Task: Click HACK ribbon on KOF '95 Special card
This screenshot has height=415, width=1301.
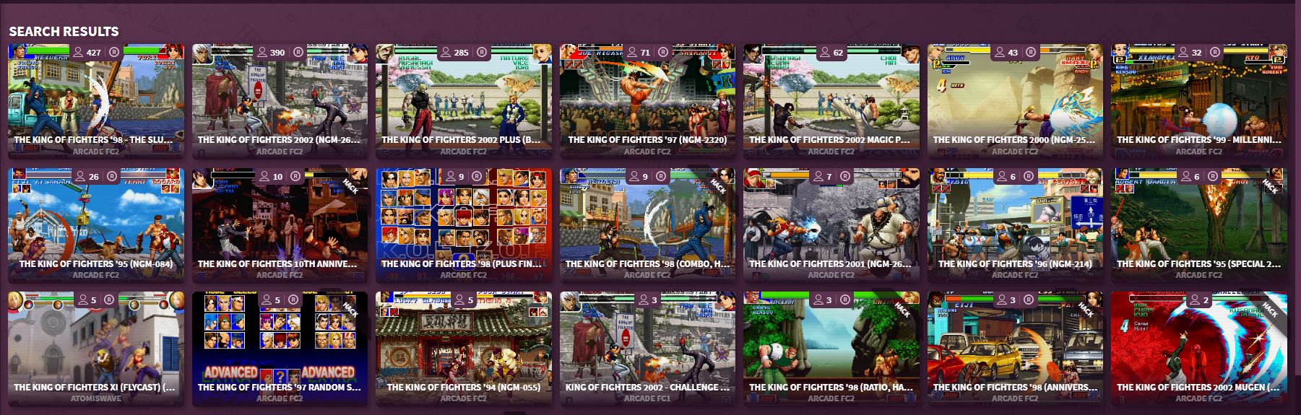Action: pyautogui.click(x=1270, y=185)
